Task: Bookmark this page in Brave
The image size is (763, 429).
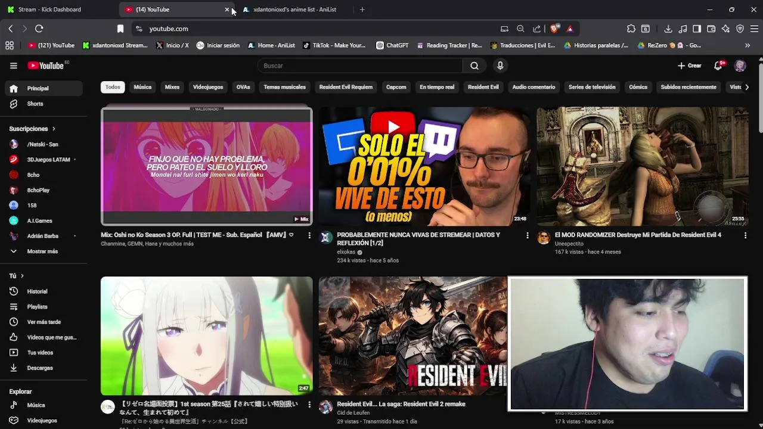Action: click(120, 29)
